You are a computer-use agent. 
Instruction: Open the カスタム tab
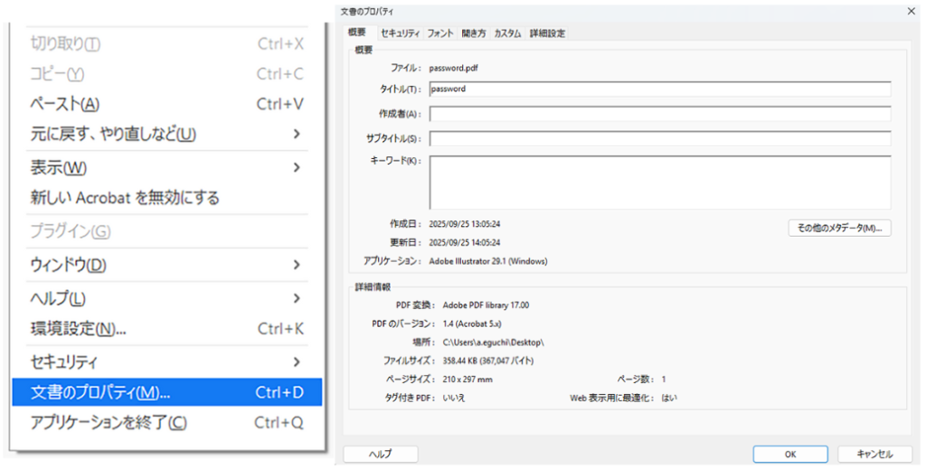[x=507, y=33]
